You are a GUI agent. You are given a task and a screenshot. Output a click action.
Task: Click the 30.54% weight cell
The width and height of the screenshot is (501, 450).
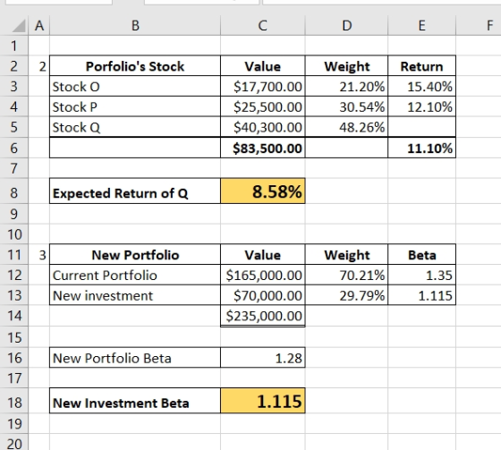point(347,106)
